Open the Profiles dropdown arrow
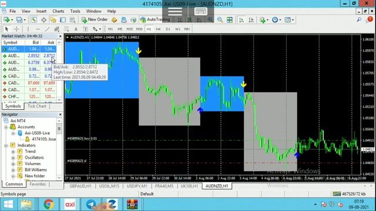Screen dimensions: 376x211 click(x=25, y=20)
